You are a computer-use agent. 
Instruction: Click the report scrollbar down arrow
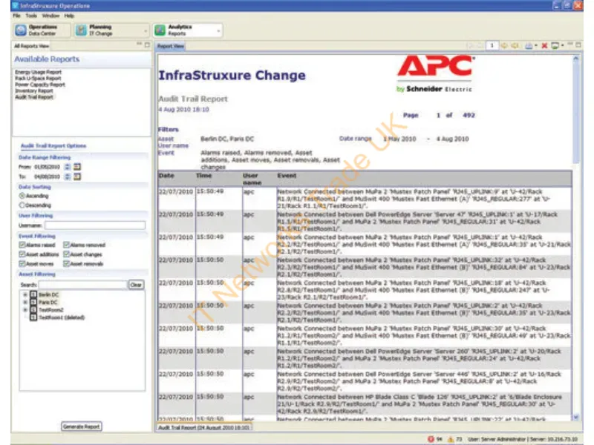(x=576, y=417)
